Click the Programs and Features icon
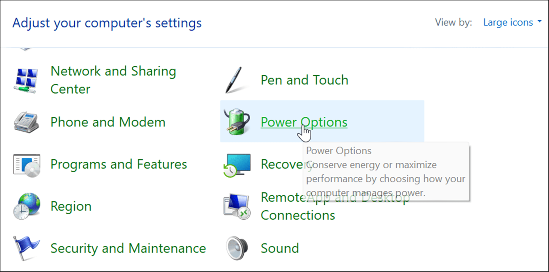This screenshot has width=549, height=272. coord(27,164)
